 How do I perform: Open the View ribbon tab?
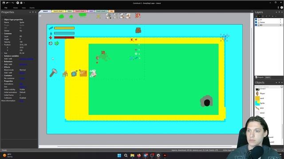24,8
